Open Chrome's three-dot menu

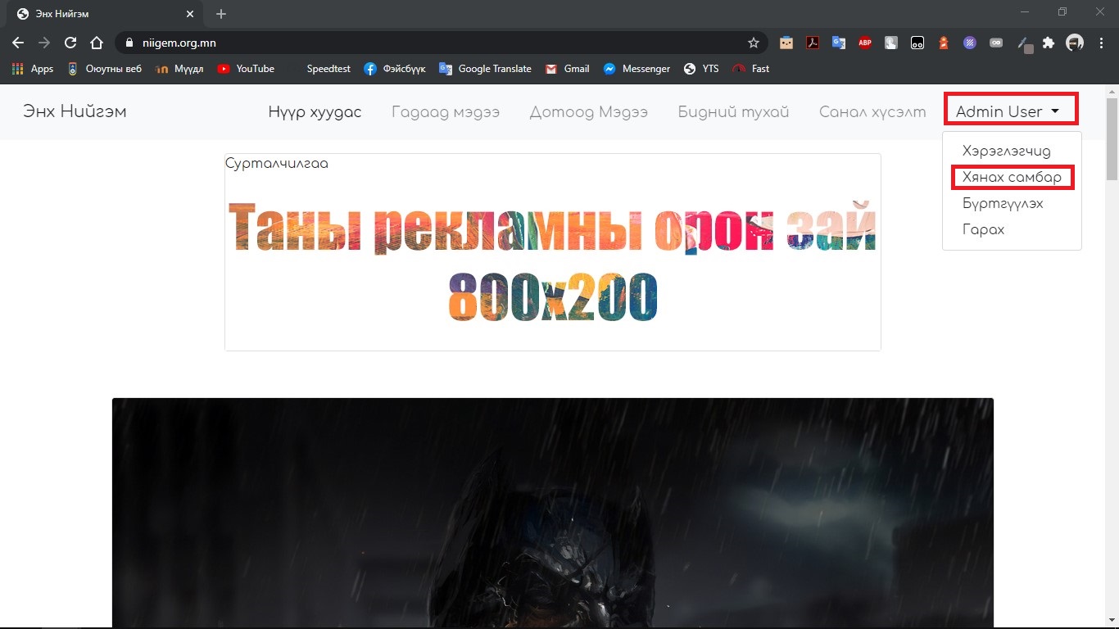pos(1102,43)
